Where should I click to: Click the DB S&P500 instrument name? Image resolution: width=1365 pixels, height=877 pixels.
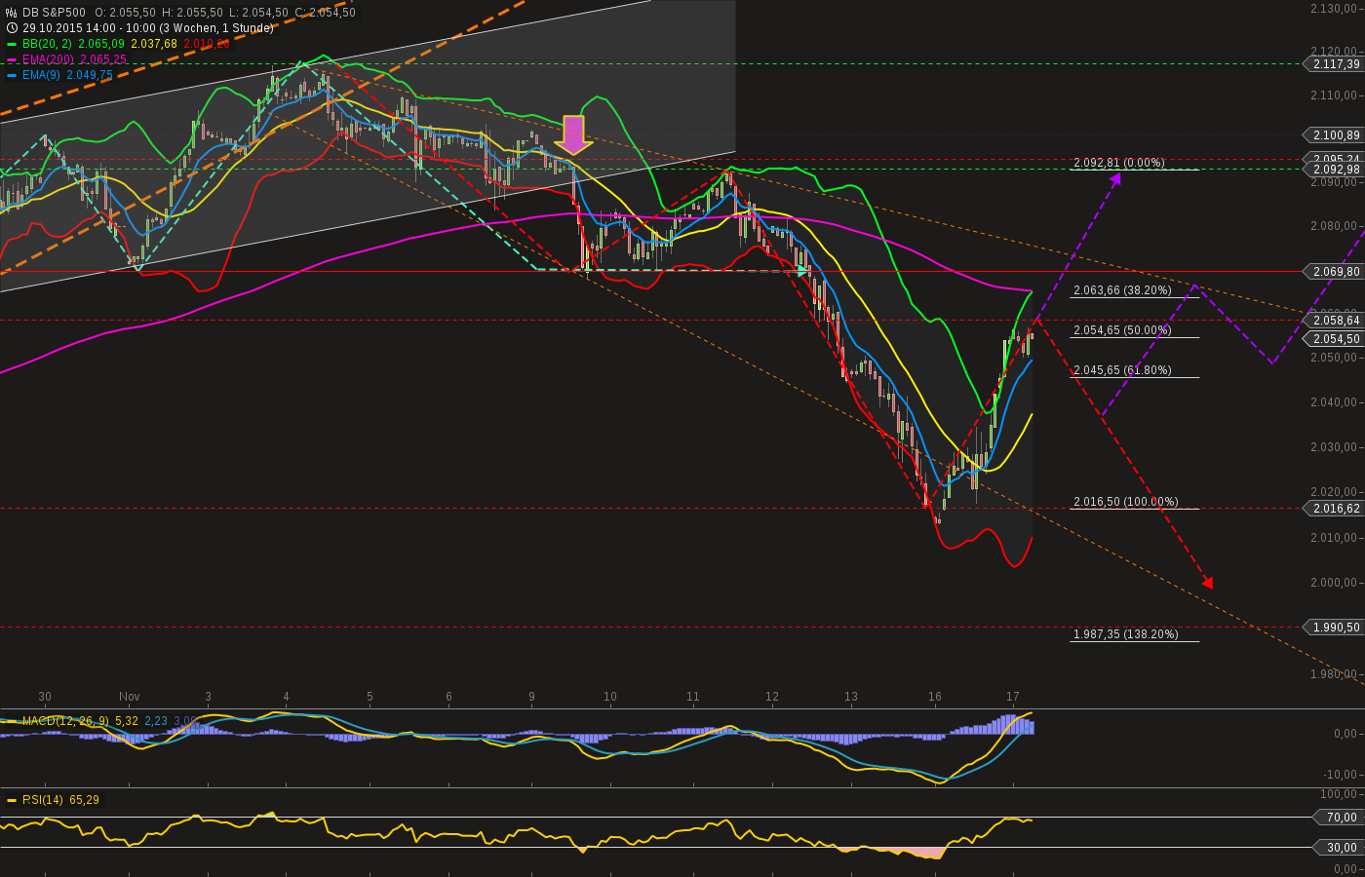click(54, 13)
